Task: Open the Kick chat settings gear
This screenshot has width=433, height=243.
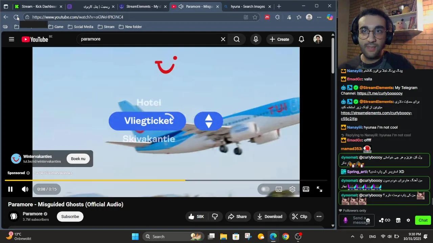Action: (x=408, y=220)
